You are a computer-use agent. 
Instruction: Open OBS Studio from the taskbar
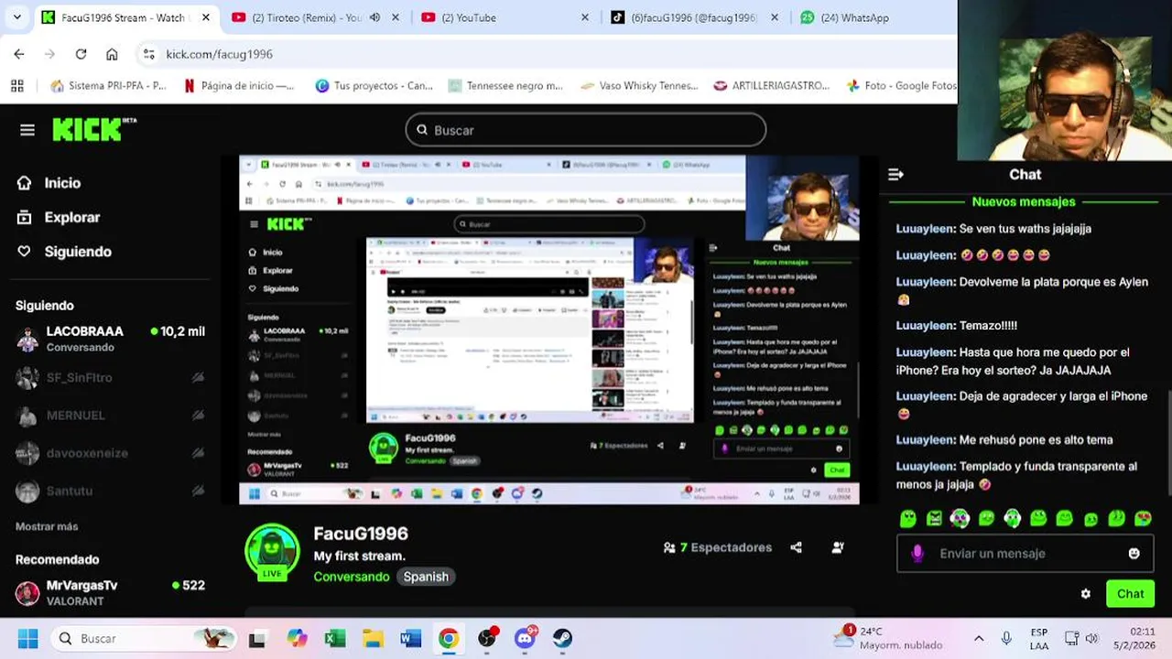487,638
